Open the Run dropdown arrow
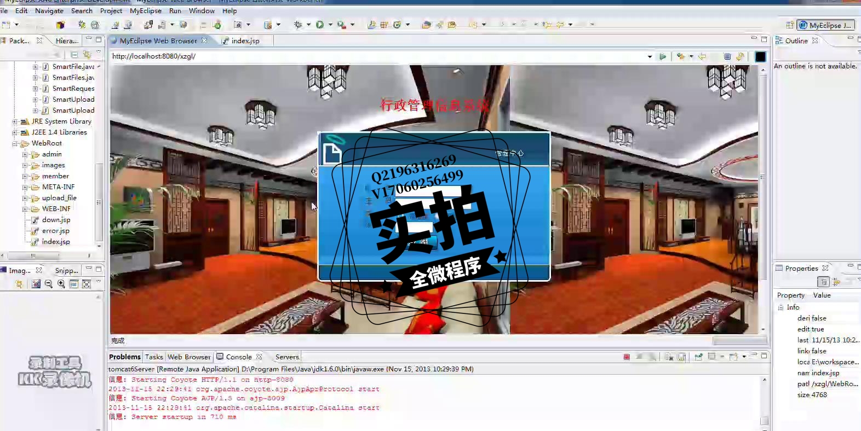The height and width of the screenshot is (431, 861). point(330,25)
